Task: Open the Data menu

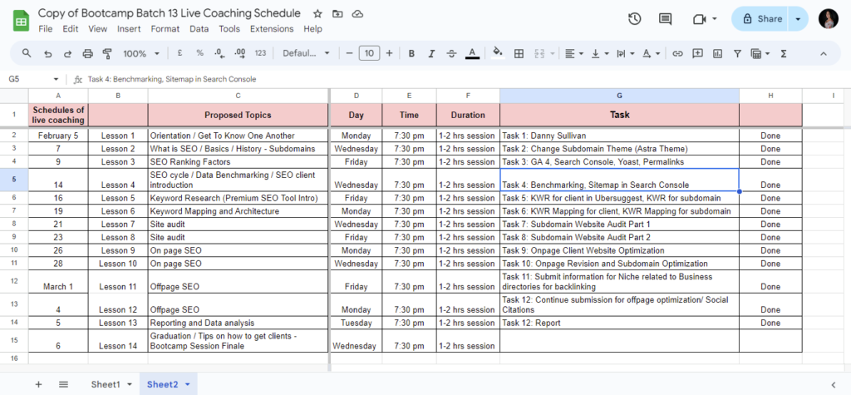Action: (199, 29)
